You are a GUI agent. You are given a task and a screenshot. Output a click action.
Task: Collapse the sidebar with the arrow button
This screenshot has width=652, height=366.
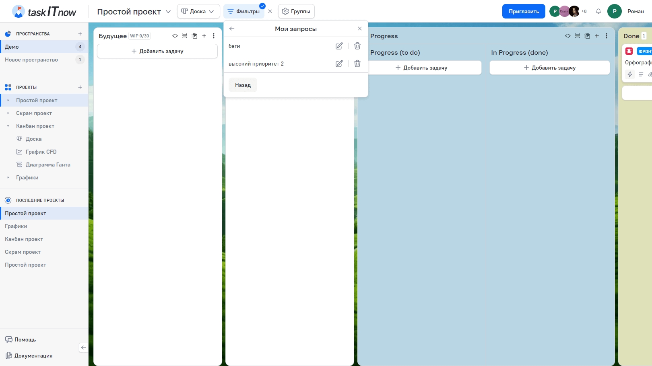coord(83,347)
